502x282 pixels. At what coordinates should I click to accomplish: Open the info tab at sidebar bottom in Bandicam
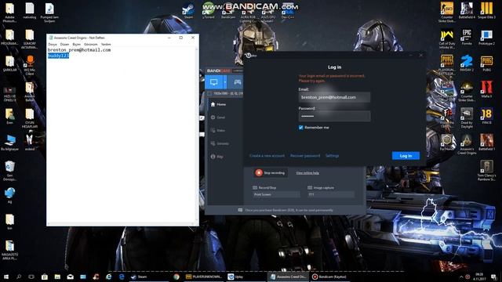click(217, 157)
